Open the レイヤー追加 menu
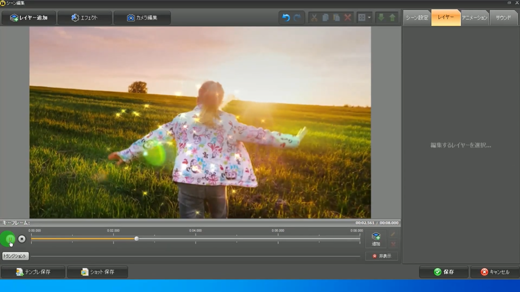The width and height of the screenshot is (520, 292). click(x=29, y=18)
